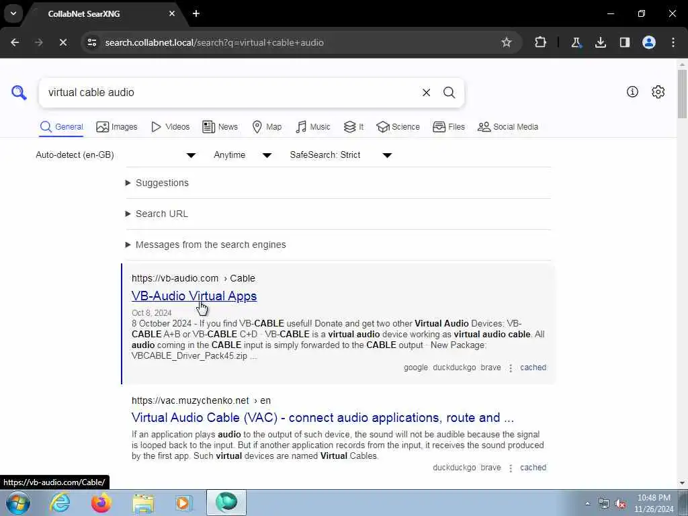Open the profile avatar menu
The width and height of the screenshot is (688, 516).
[x=649, y=42]
